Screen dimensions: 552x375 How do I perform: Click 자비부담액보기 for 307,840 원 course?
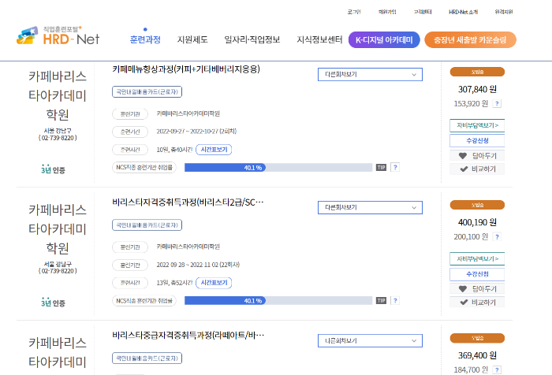pos(477,125)
